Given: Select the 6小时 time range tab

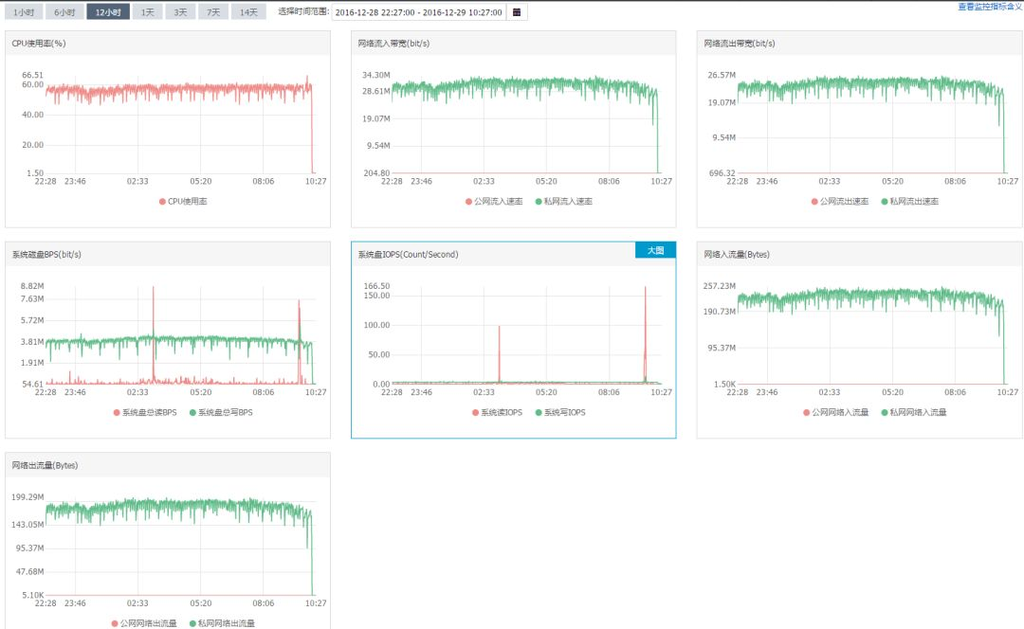Looking at the screenshot, I should pyautogui.click(x=64, y=11).
